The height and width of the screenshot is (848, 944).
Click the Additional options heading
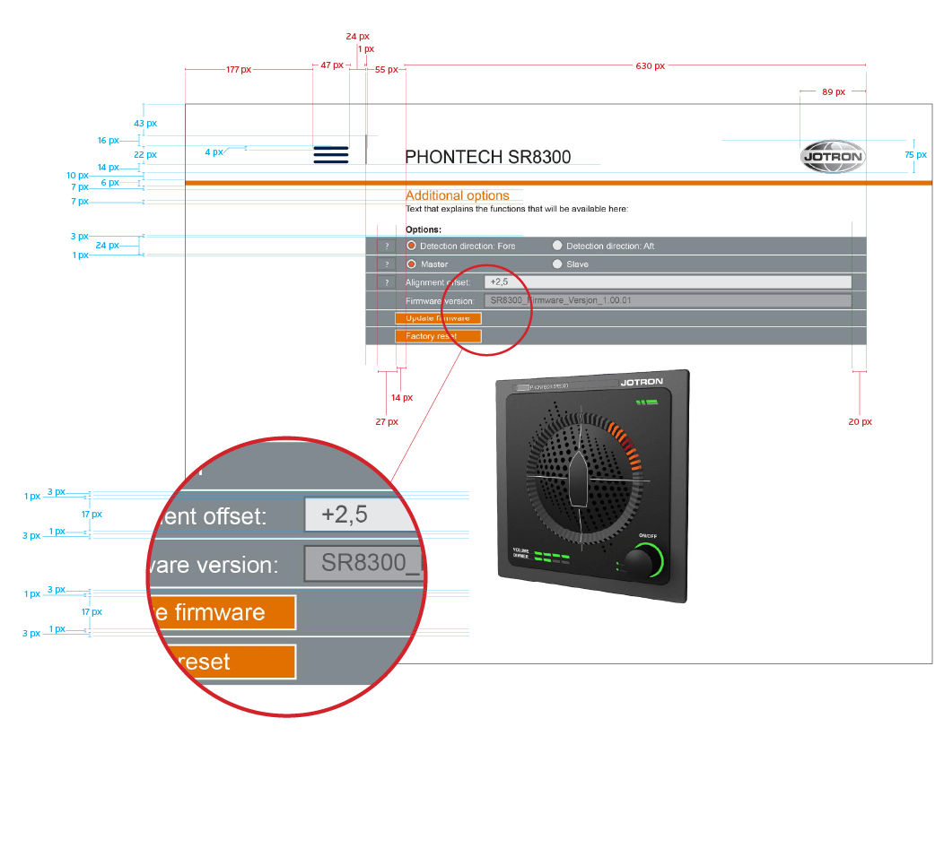tap(457, 195)
